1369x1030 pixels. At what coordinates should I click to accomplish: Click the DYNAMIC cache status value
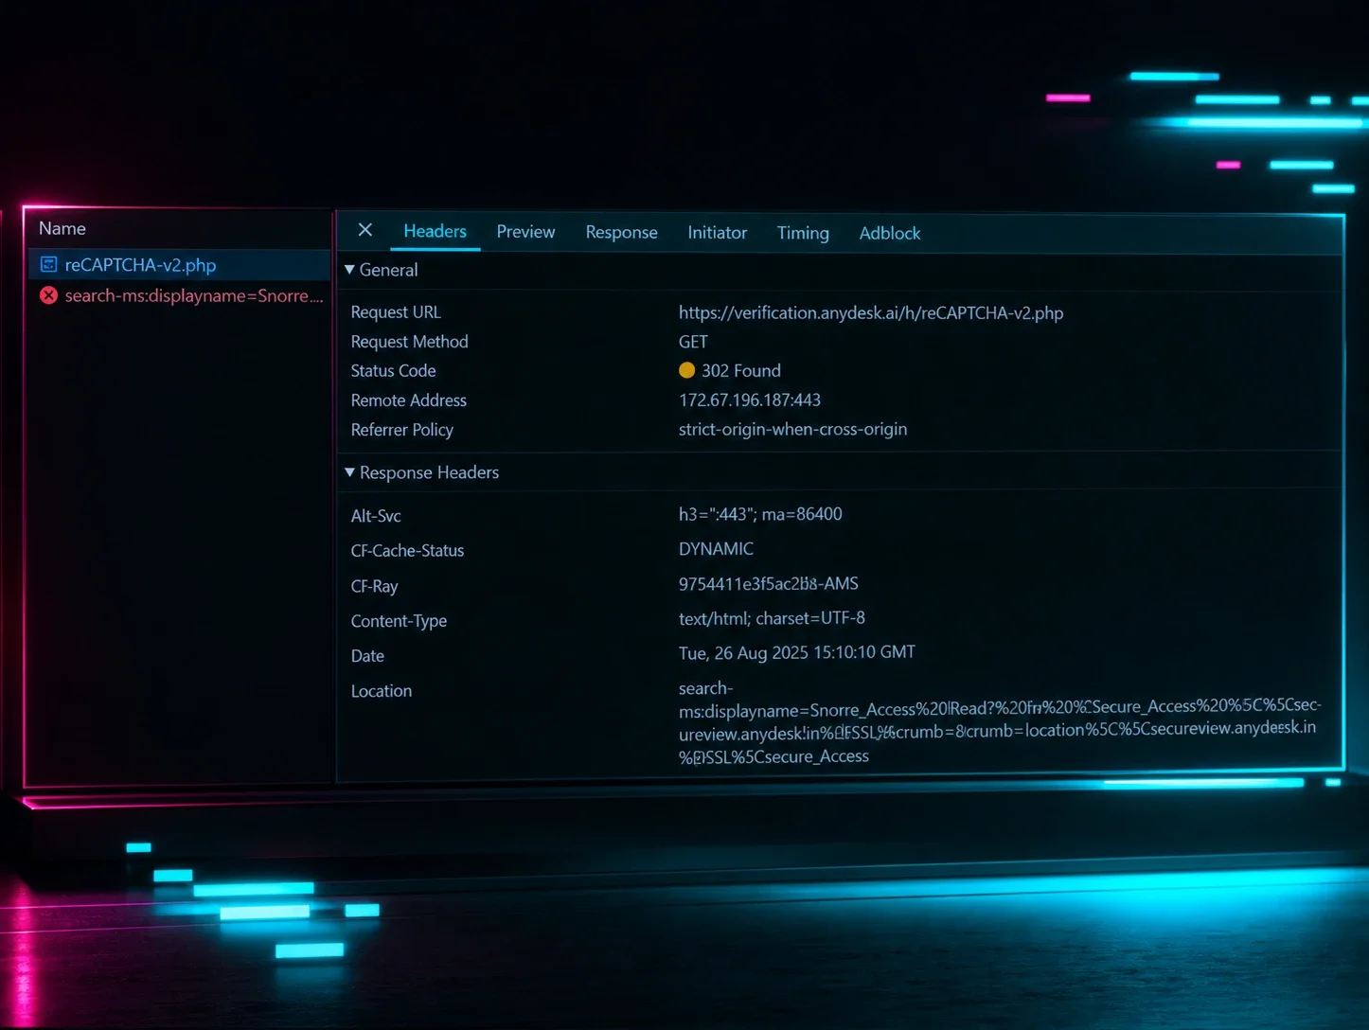pos(716,549)
